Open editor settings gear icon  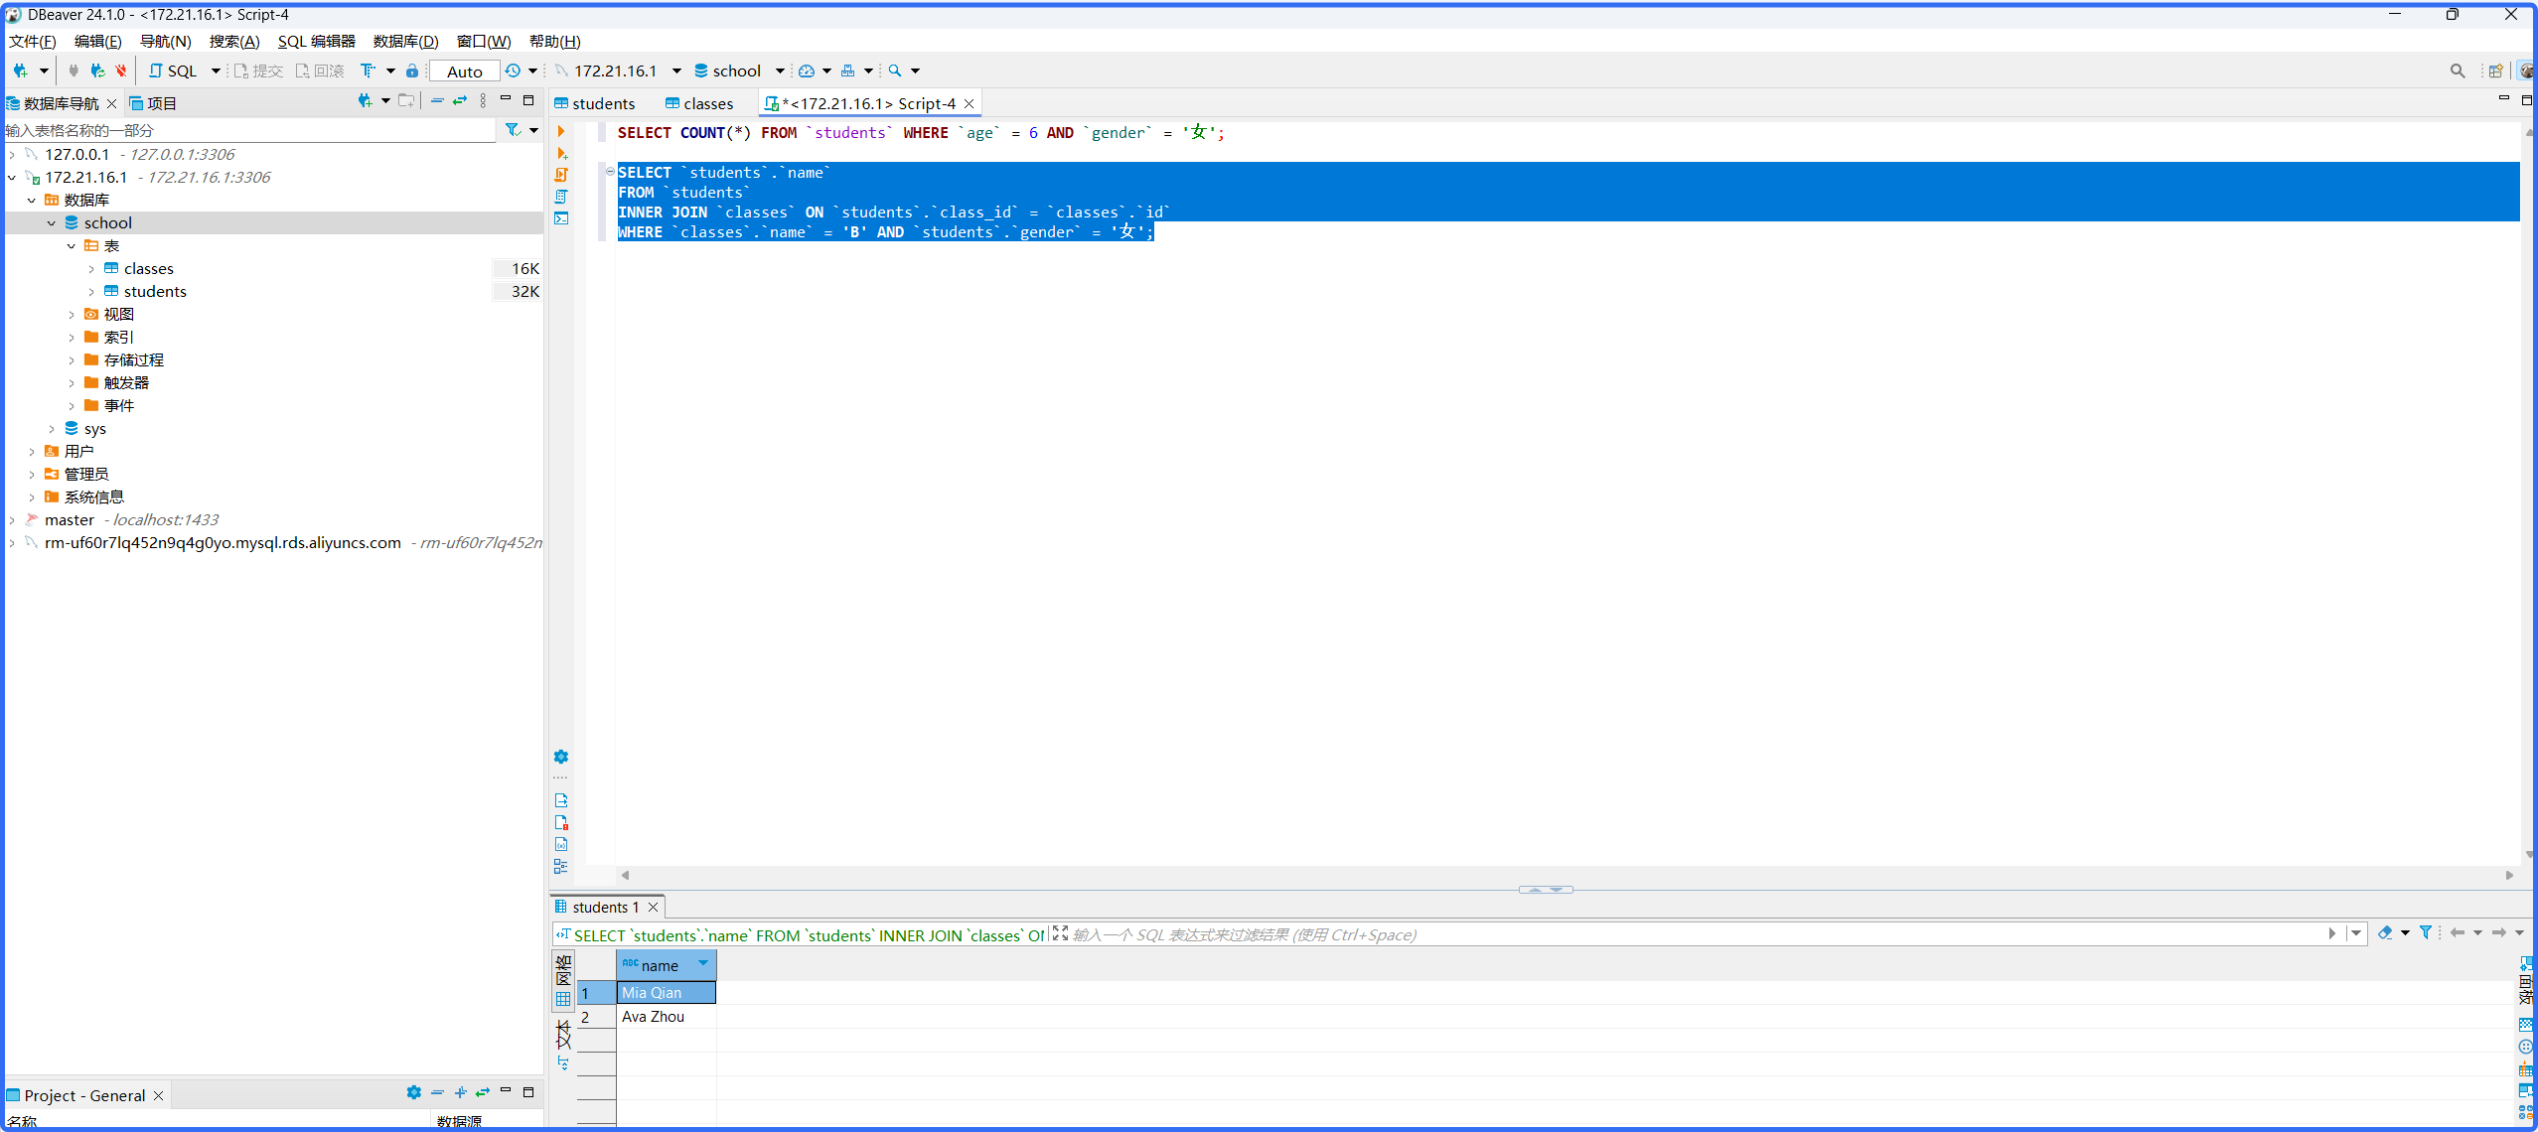point(561,757)
